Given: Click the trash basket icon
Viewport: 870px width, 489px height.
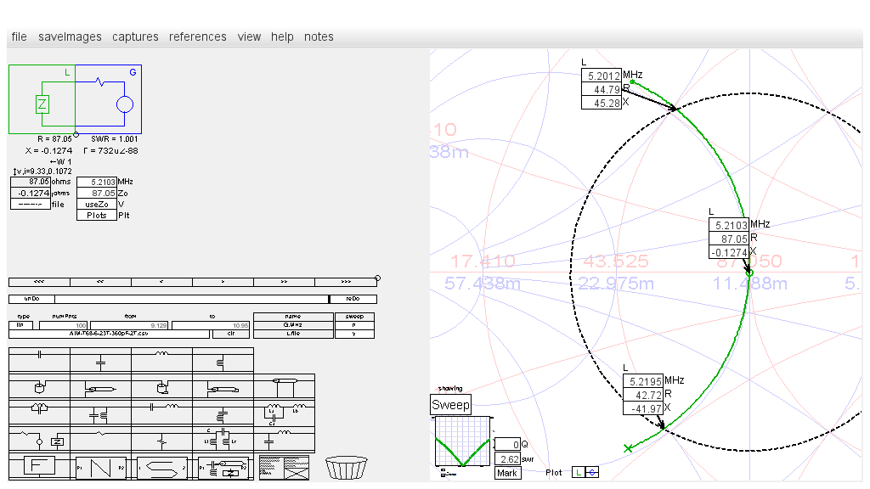Looking at the screenshot, I should pyautogui.click(x=347, y=468).
